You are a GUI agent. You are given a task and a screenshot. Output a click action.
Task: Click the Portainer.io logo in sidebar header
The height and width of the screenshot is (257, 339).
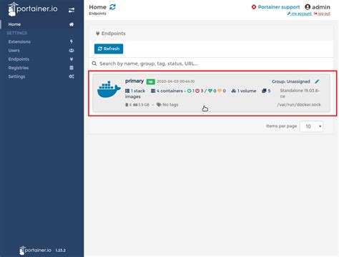coord(33,9)
